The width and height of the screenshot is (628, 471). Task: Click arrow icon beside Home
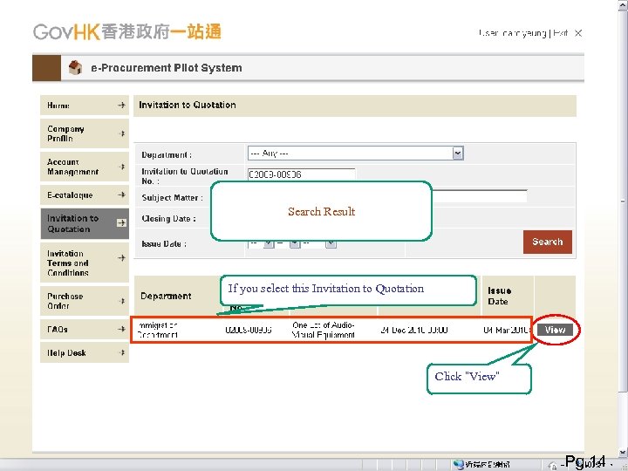point(121,106)
